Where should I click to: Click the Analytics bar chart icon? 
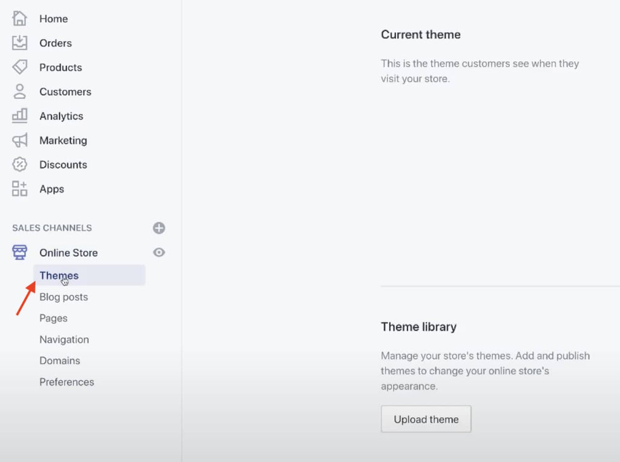point(20,115)
